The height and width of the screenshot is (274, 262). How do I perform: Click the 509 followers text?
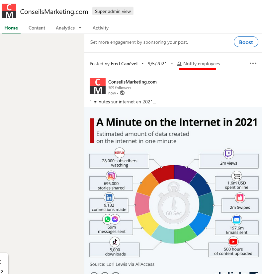(120, 88)
